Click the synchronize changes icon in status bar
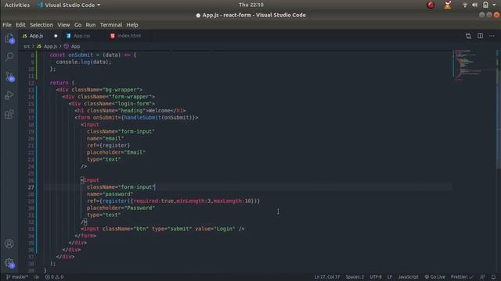Screen dimensions: 501x281 37,277
